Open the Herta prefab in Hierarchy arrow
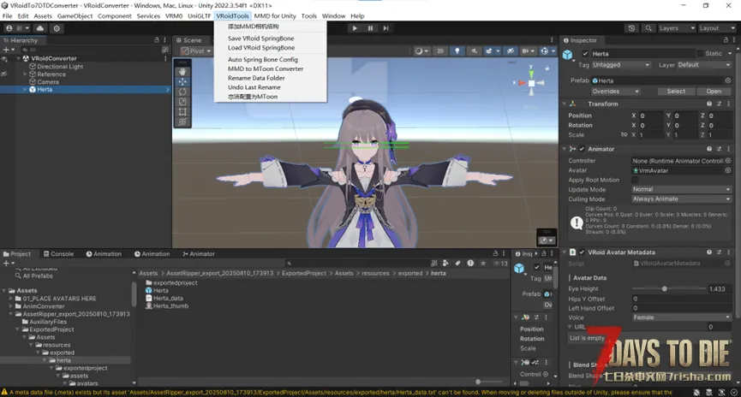The height and width of the screenshot is (397, 741). pos(168,89)
